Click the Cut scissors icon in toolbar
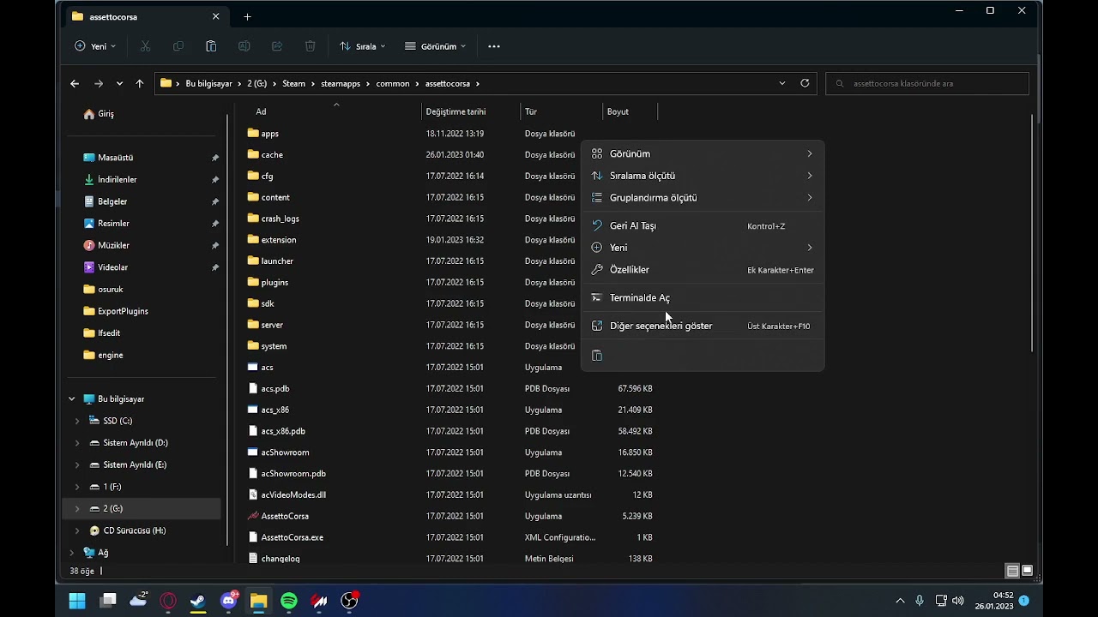This screenshot has width=1098, height=617. (x=145, y=46)
